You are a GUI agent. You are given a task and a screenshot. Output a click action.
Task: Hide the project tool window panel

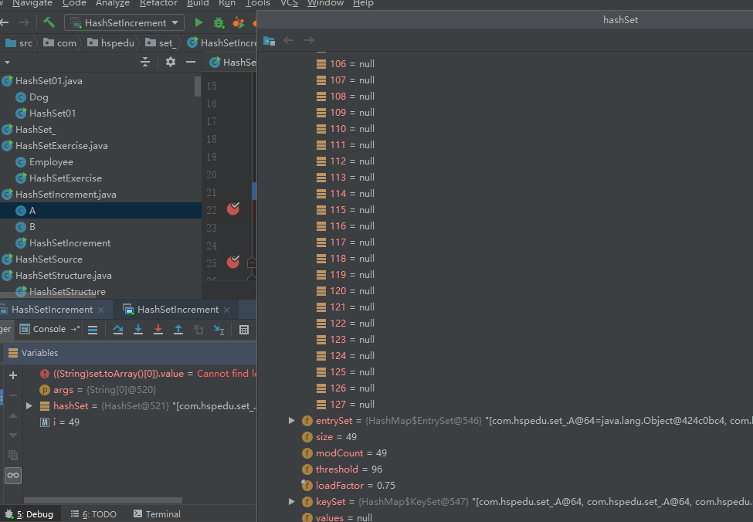pos(191,62)
